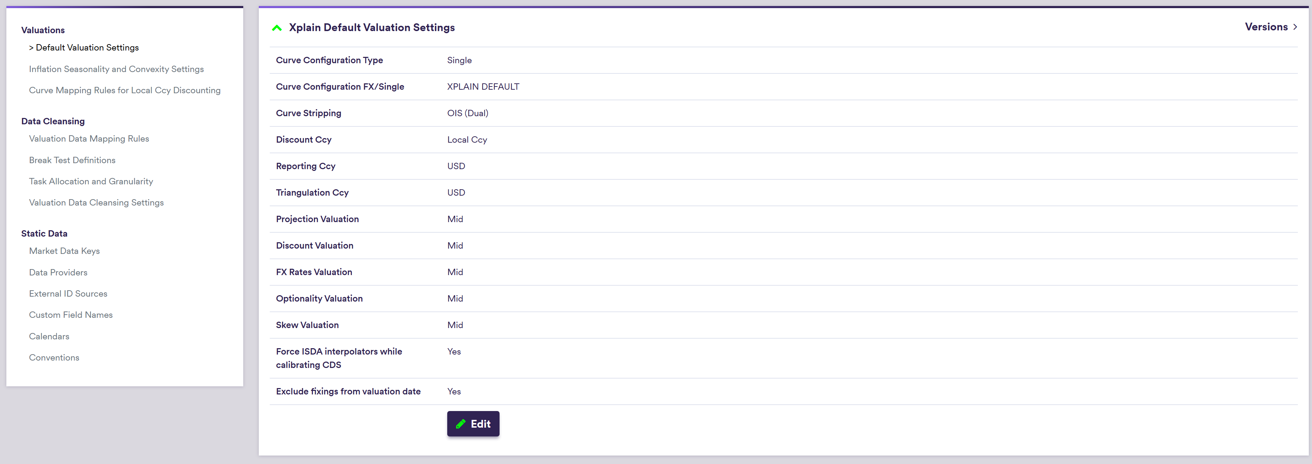This screenshot has width=1312, height=464.
Task: Collapse the Xplain Default Valuation Settings panel
Action: coord(277,28)
